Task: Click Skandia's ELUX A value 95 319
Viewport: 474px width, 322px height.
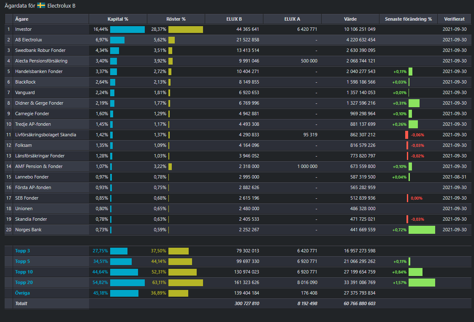Action: 310,135
